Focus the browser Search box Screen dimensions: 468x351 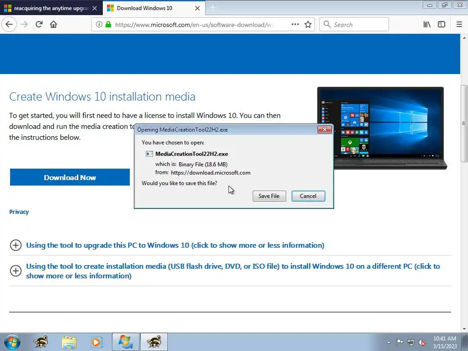pos(354,25)
